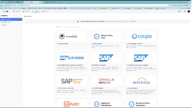Image resolution: width=192 pixels, height=108 pixels.
Task: Open the Coupa integration card
Action: point(141,40)
